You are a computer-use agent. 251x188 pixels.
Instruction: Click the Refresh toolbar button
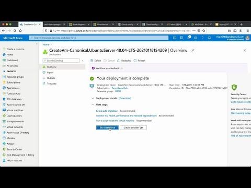140,61
